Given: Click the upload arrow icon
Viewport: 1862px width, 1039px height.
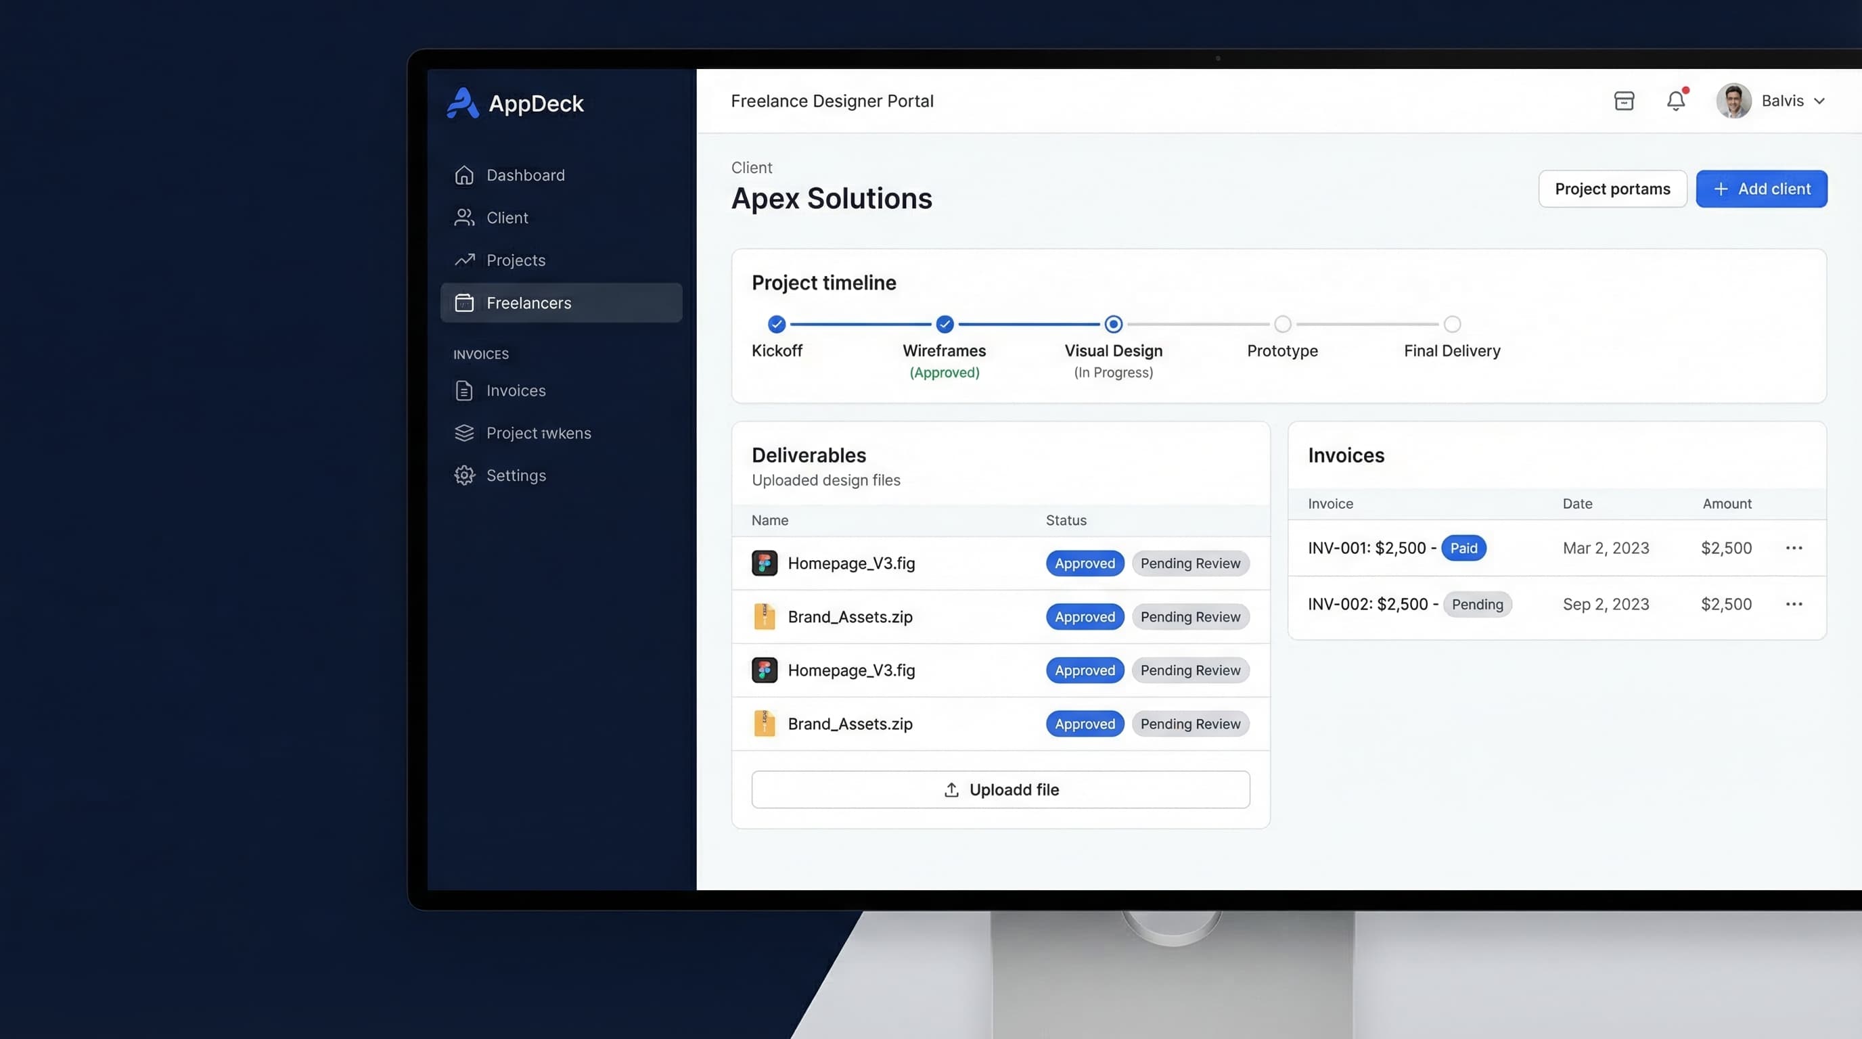Looking at the screenshot, I should [x=951, y=789].
